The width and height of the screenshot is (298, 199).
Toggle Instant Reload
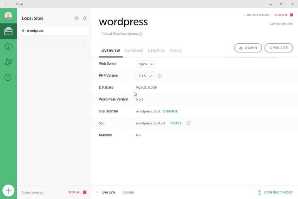pos(256,15)
